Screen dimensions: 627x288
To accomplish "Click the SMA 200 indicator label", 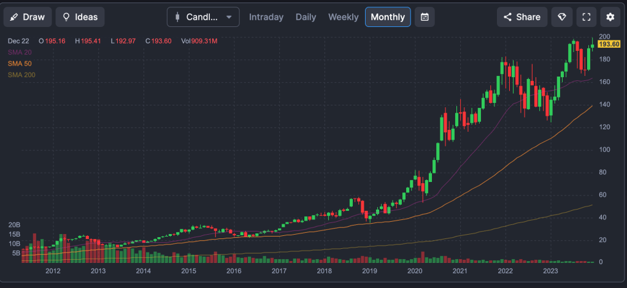I will pyautogui.click(x=20, y=74).
